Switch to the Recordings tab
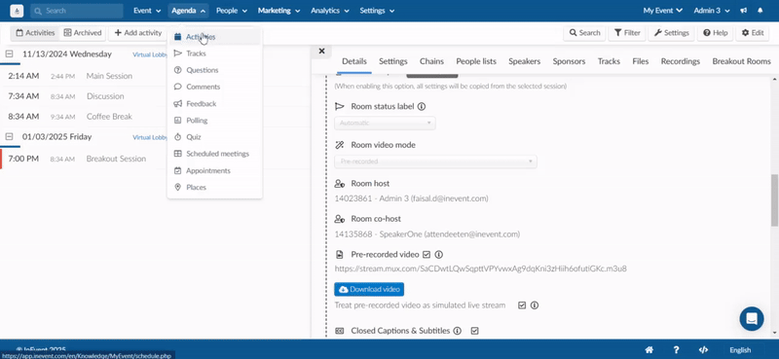779x359 pixels. click(x=680, y=61)
